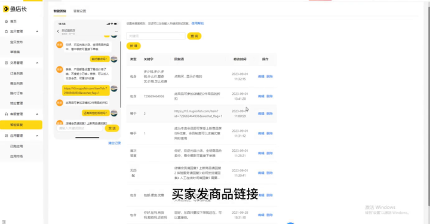This screenshot has width=430, height=224.
Task: Click the 查询 button
Action: click(x=194, y=36)
